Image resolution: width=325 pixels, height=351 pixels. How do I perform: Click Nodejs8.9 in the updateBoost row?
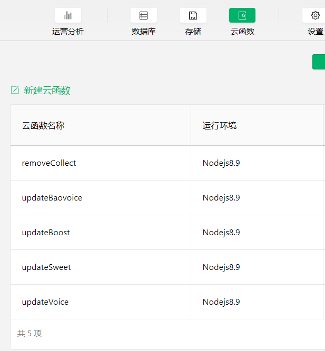point(221,233)
